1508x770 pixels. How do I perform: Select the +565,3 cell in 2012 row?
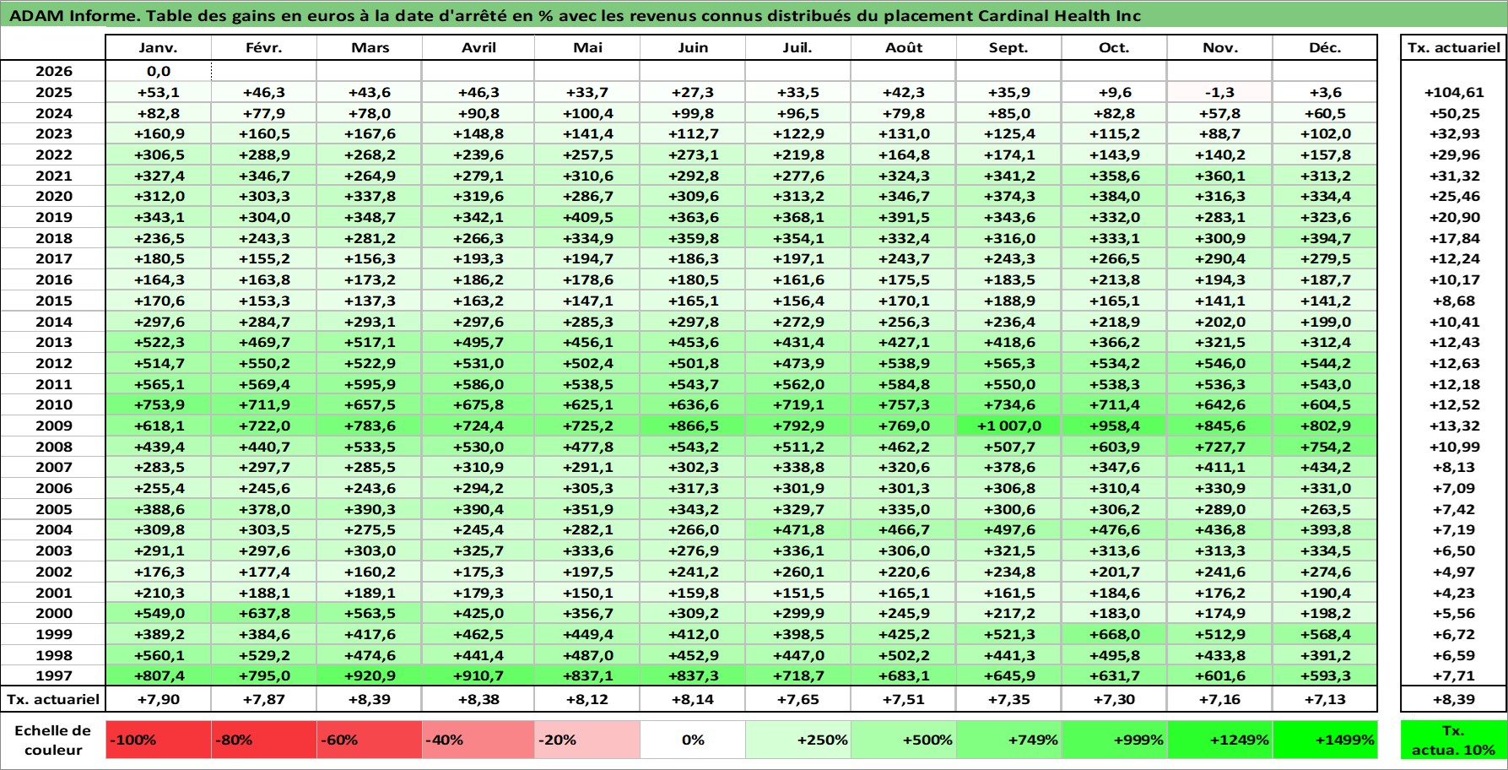[x=1009, y=363]
